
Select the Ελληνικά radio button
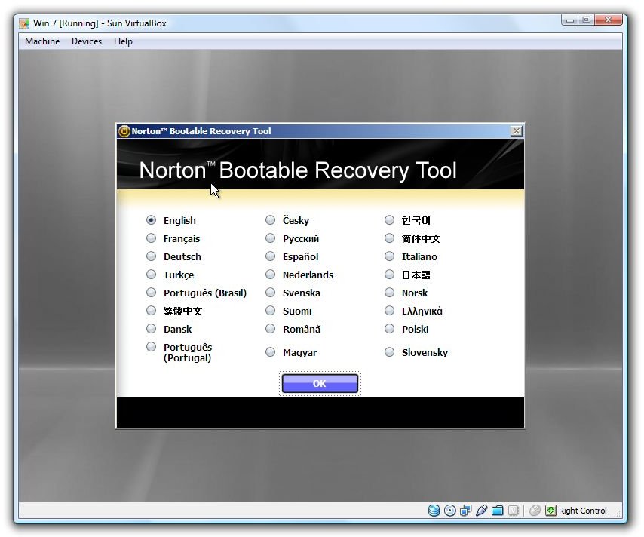389,311
